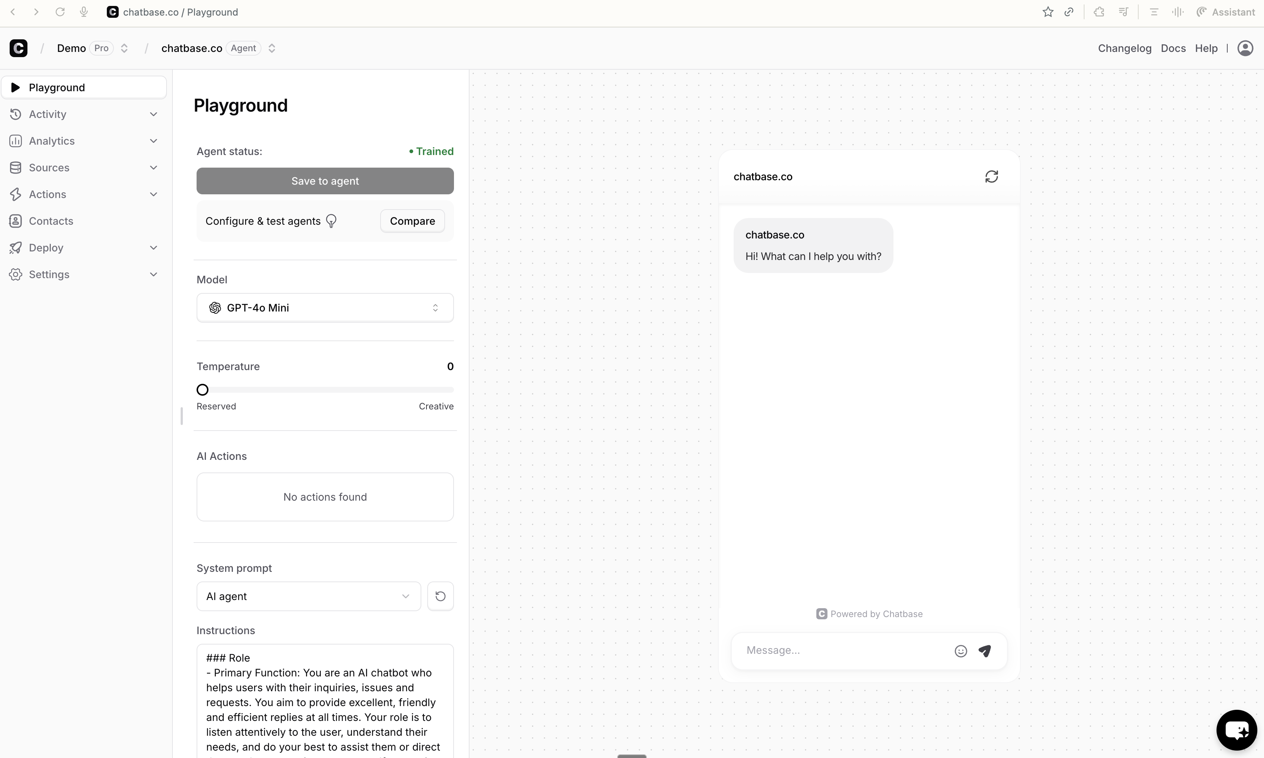Open the user profile avatar icon
The image size is (1264, 758).
click(1245, 48)
